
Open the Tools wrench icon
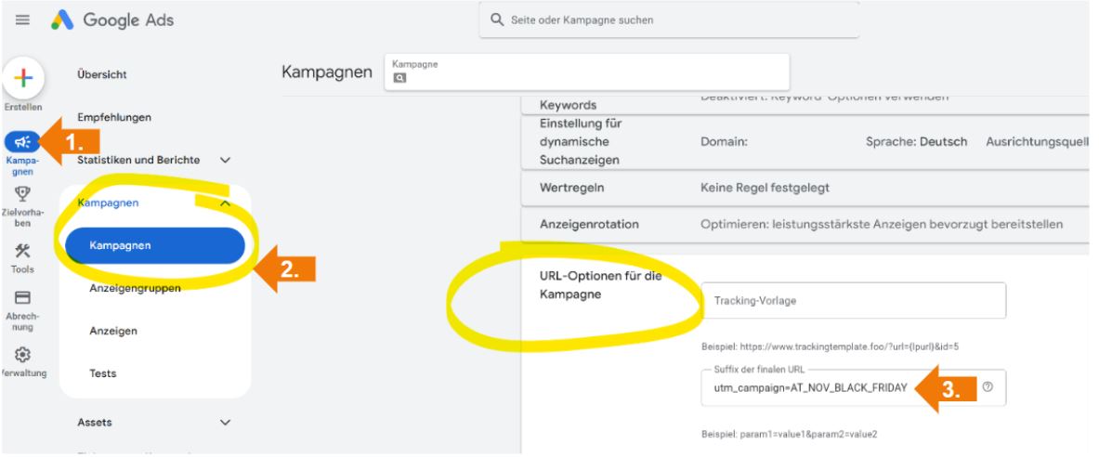pyautogui.click(x=22, y=251)
